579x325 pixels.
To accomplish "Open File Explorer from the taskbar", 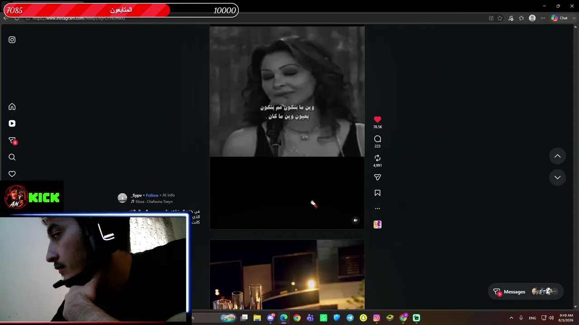I will [257, 318].
